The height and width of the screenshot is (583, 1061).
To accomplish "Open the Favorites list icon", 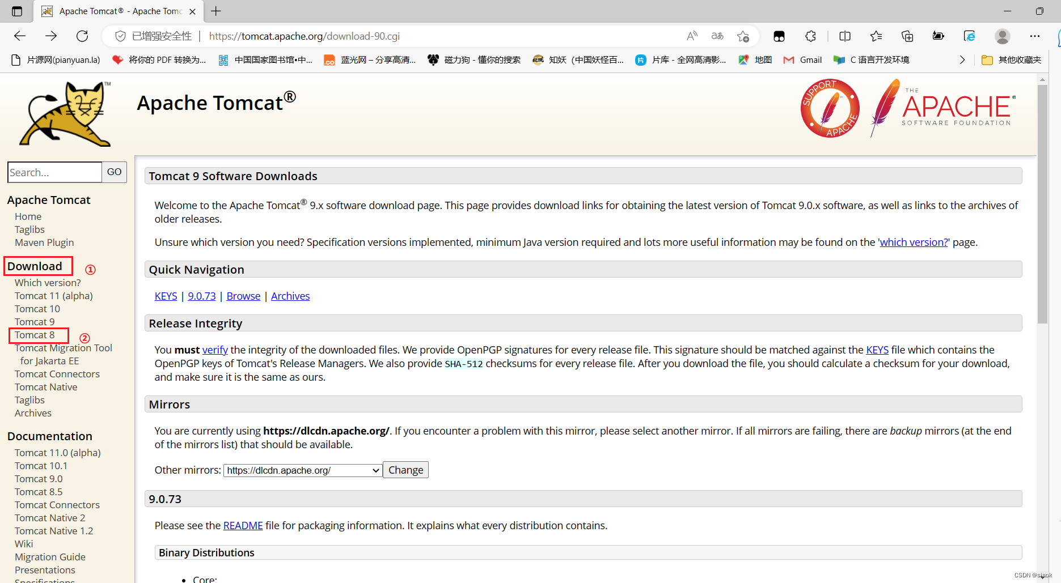I will (x=876, y=36).
